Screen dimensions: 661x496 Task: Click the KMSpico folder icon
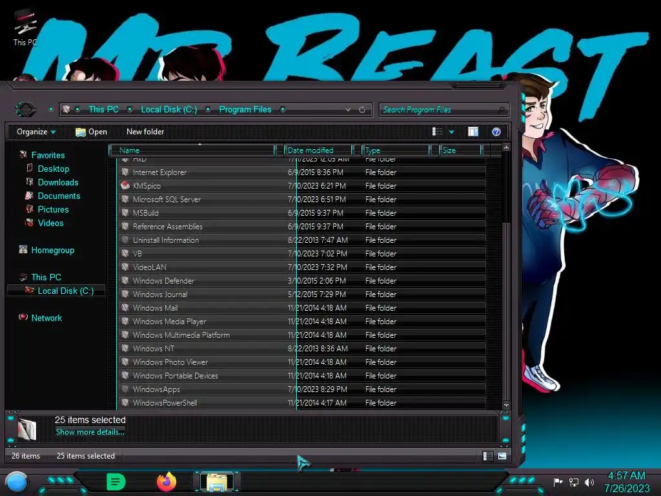(125, 185)
